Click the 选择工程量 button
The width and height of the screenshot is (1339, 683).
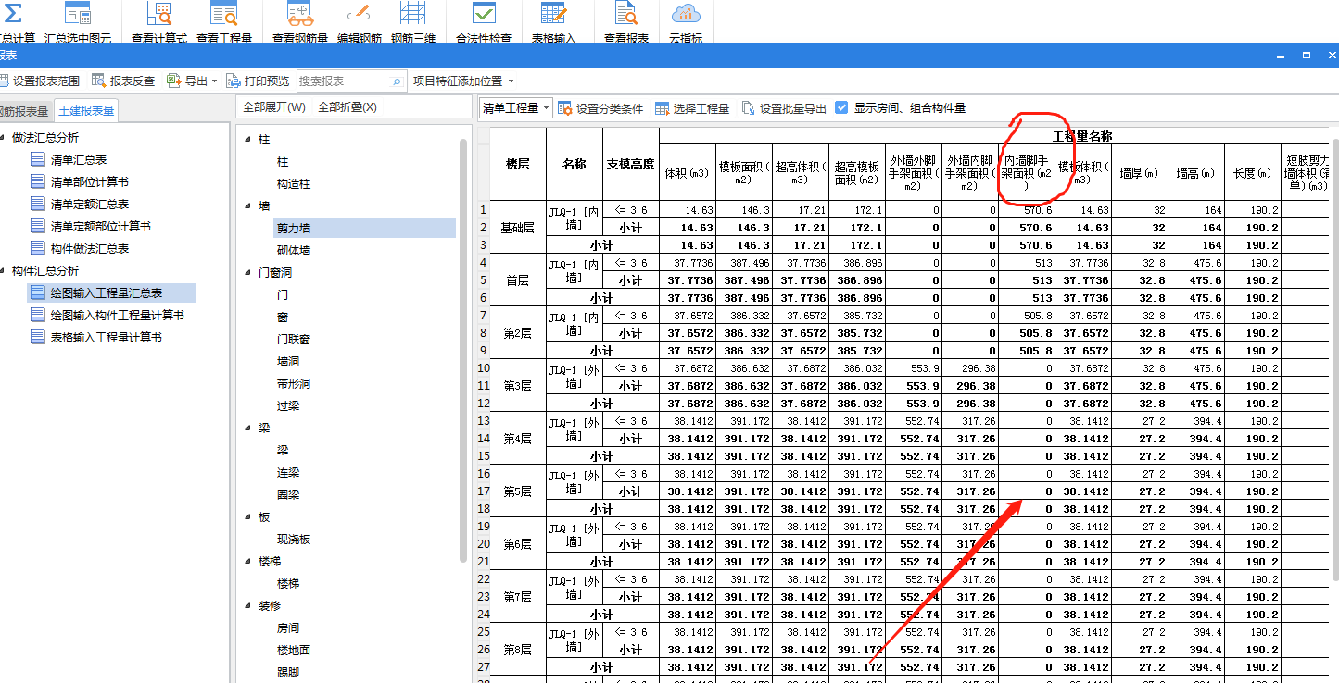692,108
